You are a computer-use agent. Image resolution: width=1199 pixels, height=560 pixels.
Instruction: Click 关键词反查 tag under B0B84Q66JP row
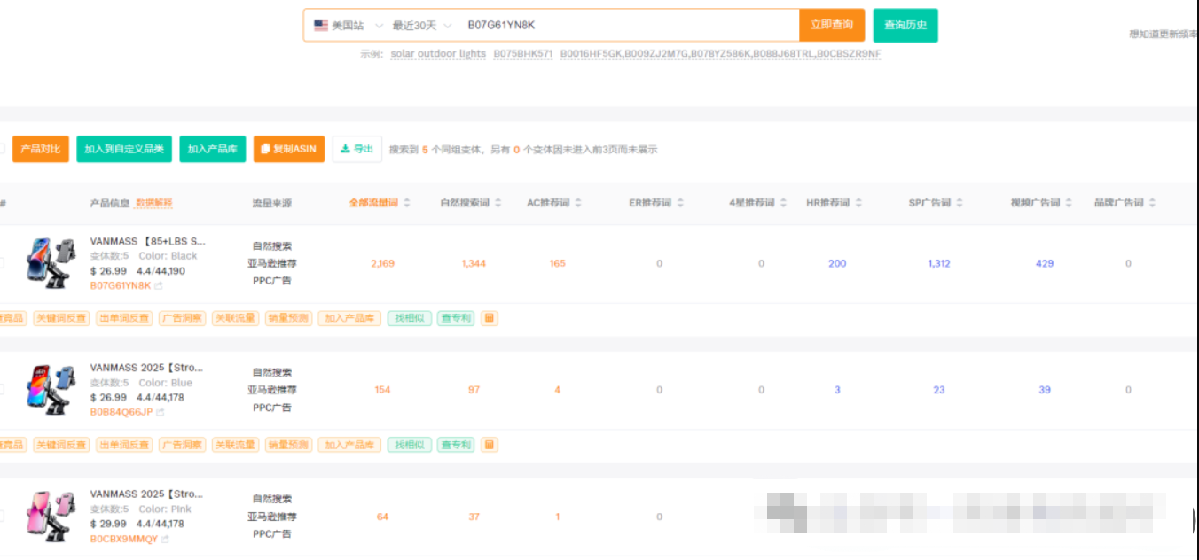61,445
